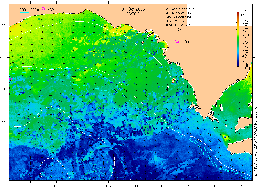Click the 'Argo' legend label
The height and width of the screenshot is (190, 259).
pos(50,9)
